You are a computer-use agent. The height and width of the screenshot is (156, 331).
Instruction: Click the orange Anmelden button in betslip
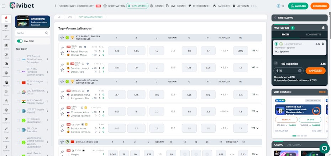[x=316, y=71]
